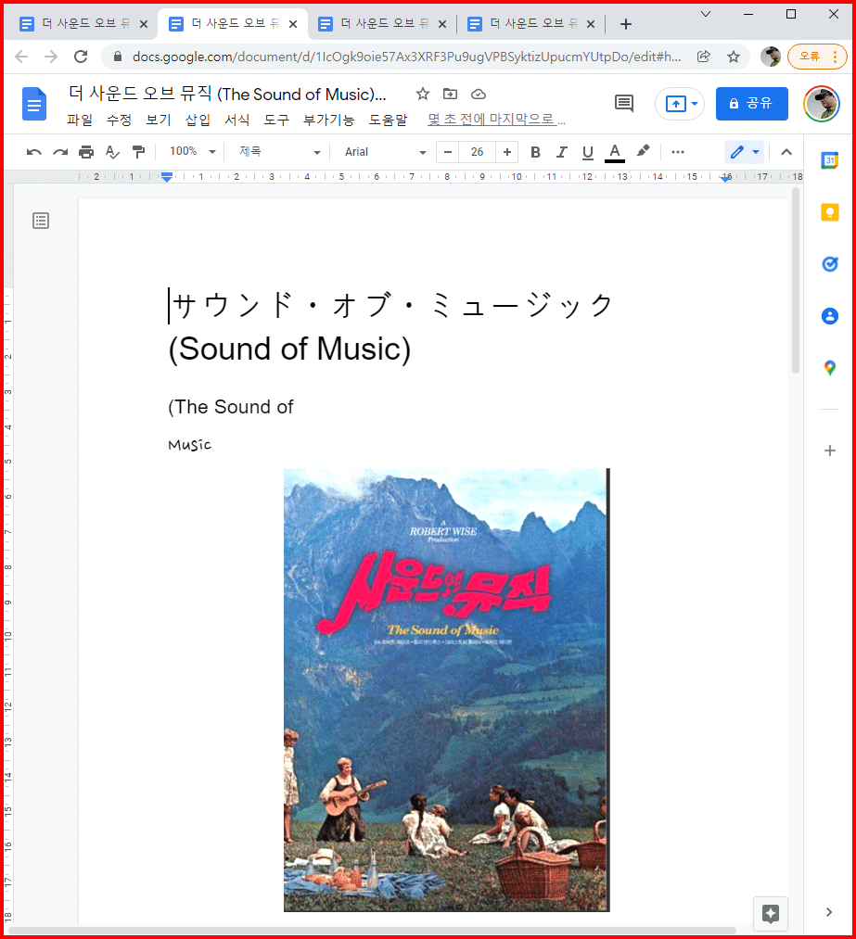The width and height of the screenshot is (856, 939).
Task: Open the move-to-folder icon
Action: [450, 94]
